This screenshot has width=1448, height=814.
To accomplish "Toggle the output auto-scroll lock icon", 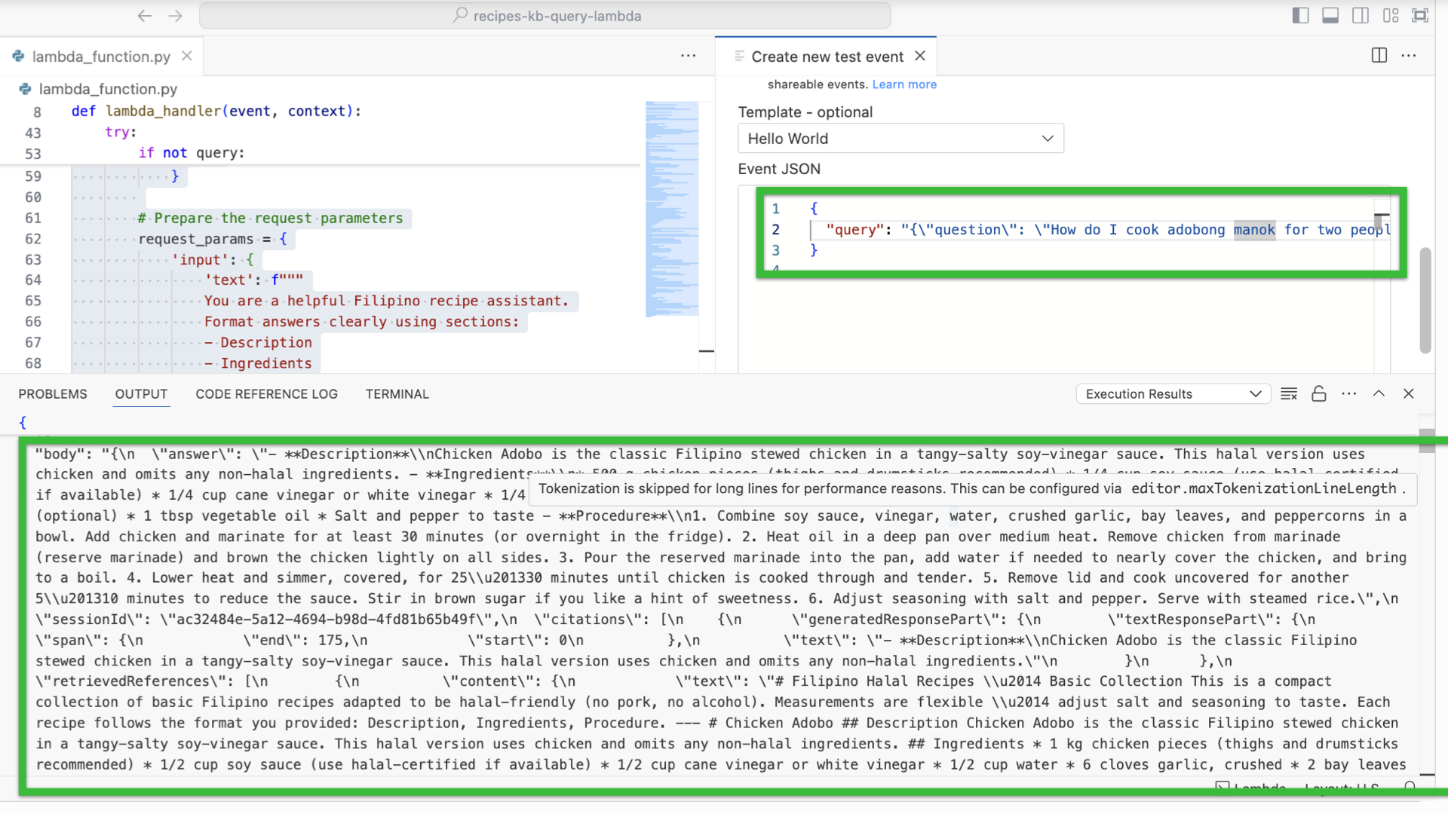I will click(x=1318, y=394).
